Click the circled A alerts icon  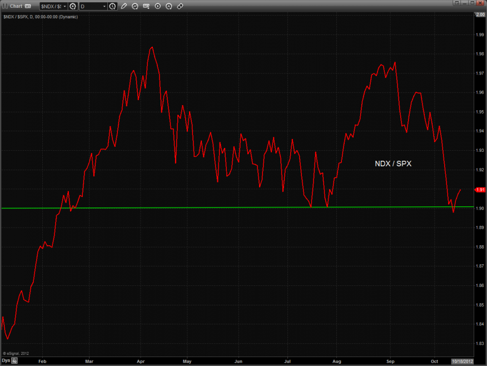[169, 6]
